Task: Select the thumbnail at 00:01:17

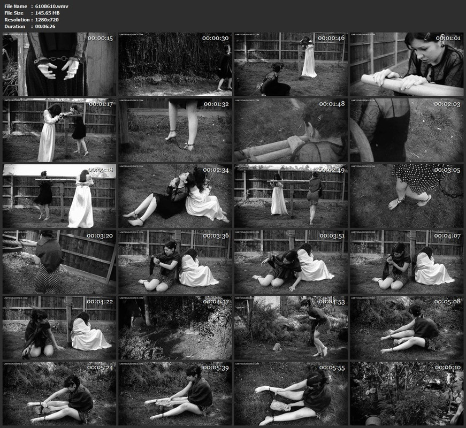Action: pos(59,130)
